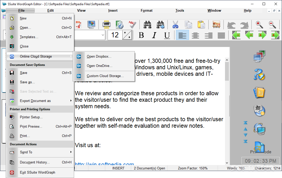Screen dimensions: 282x178
Task: Open Document History... entry
Action: tap(40, 162)
